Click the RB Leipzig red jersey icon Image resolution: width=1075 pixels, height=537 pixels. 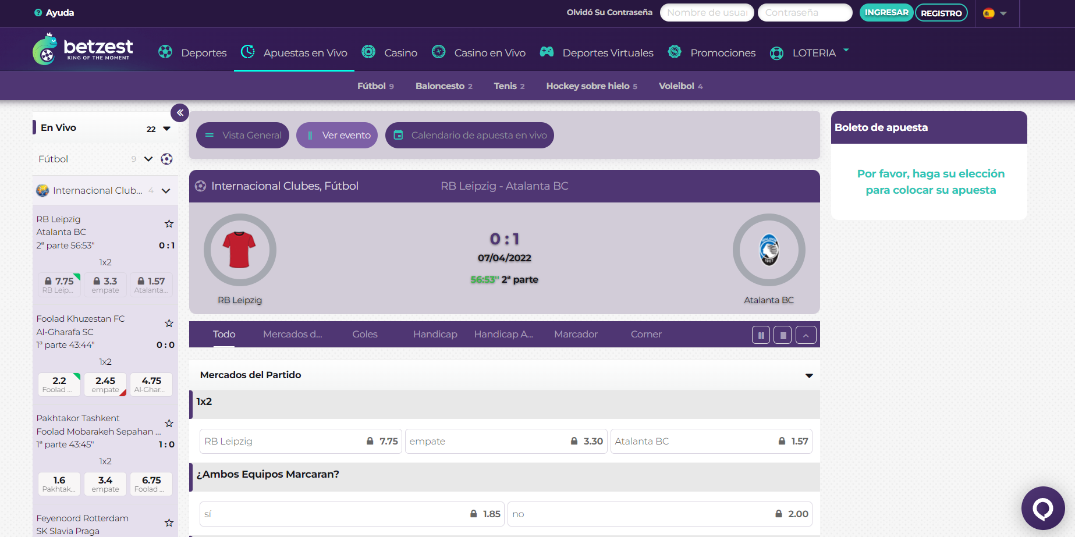point(239,250)
